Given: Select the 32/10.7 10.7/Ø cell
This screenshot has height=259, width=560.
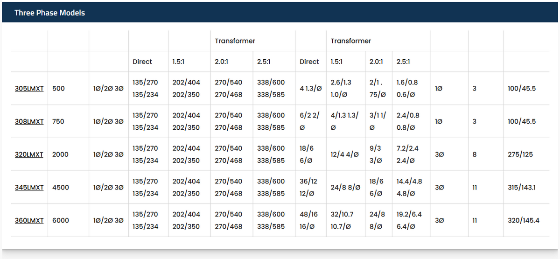Looking at the screenshot, I should [x=342, y=220].
